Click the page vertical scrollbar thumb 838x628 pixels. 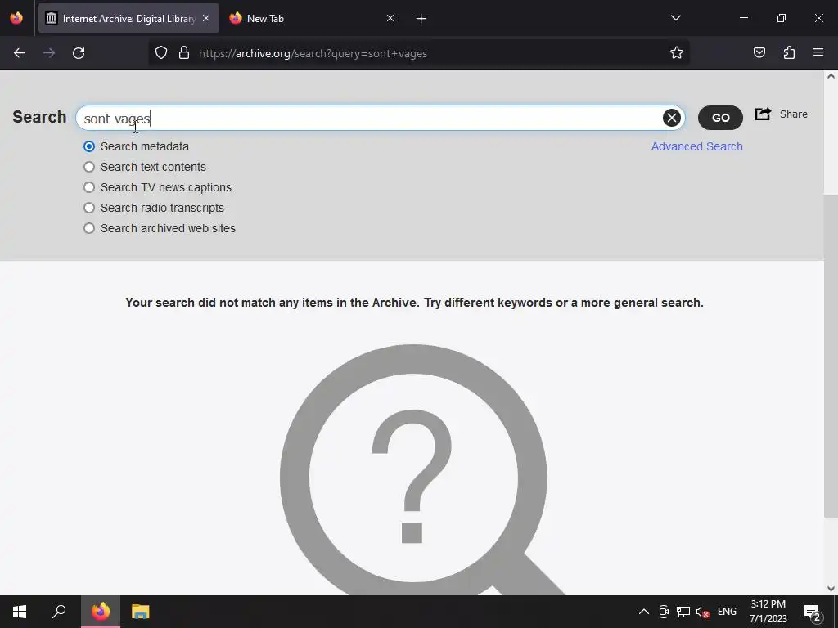coord(831,355)
